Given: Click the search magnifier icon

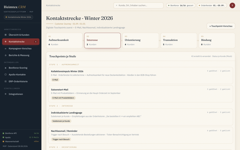Looking at the screenshot, I should tap(117, 6).
